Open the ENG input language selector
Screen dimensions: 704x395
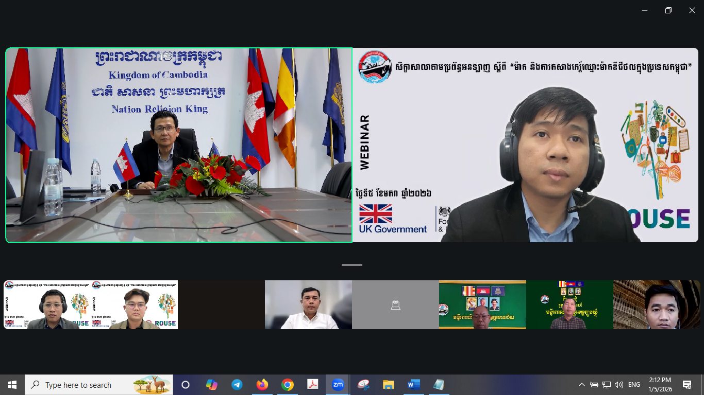coord(634,385)
